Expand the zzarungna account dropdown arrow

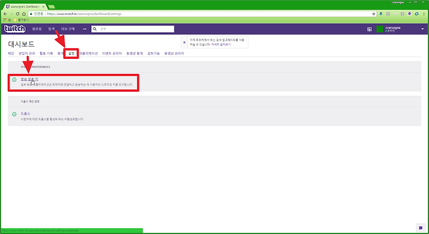(x=422, y=29)
